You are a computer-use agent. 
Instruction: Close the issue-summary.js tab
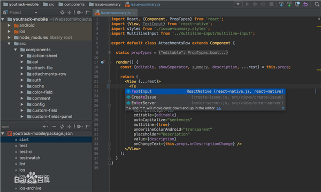tap(134, 13)
